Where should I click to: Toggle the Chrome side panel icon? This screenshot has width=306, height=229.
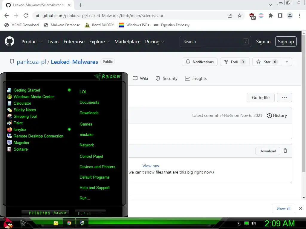click(x=280, y=16)
